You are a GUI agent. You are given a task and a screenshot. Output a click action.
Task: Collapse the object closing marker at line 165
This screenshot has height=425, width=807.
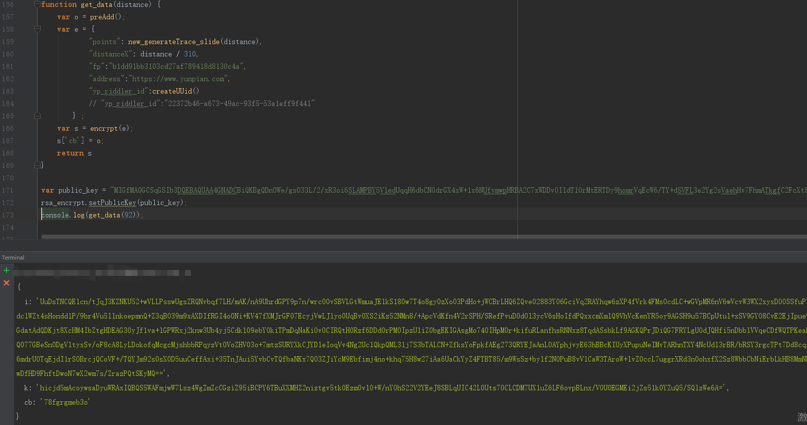(37, 115)
